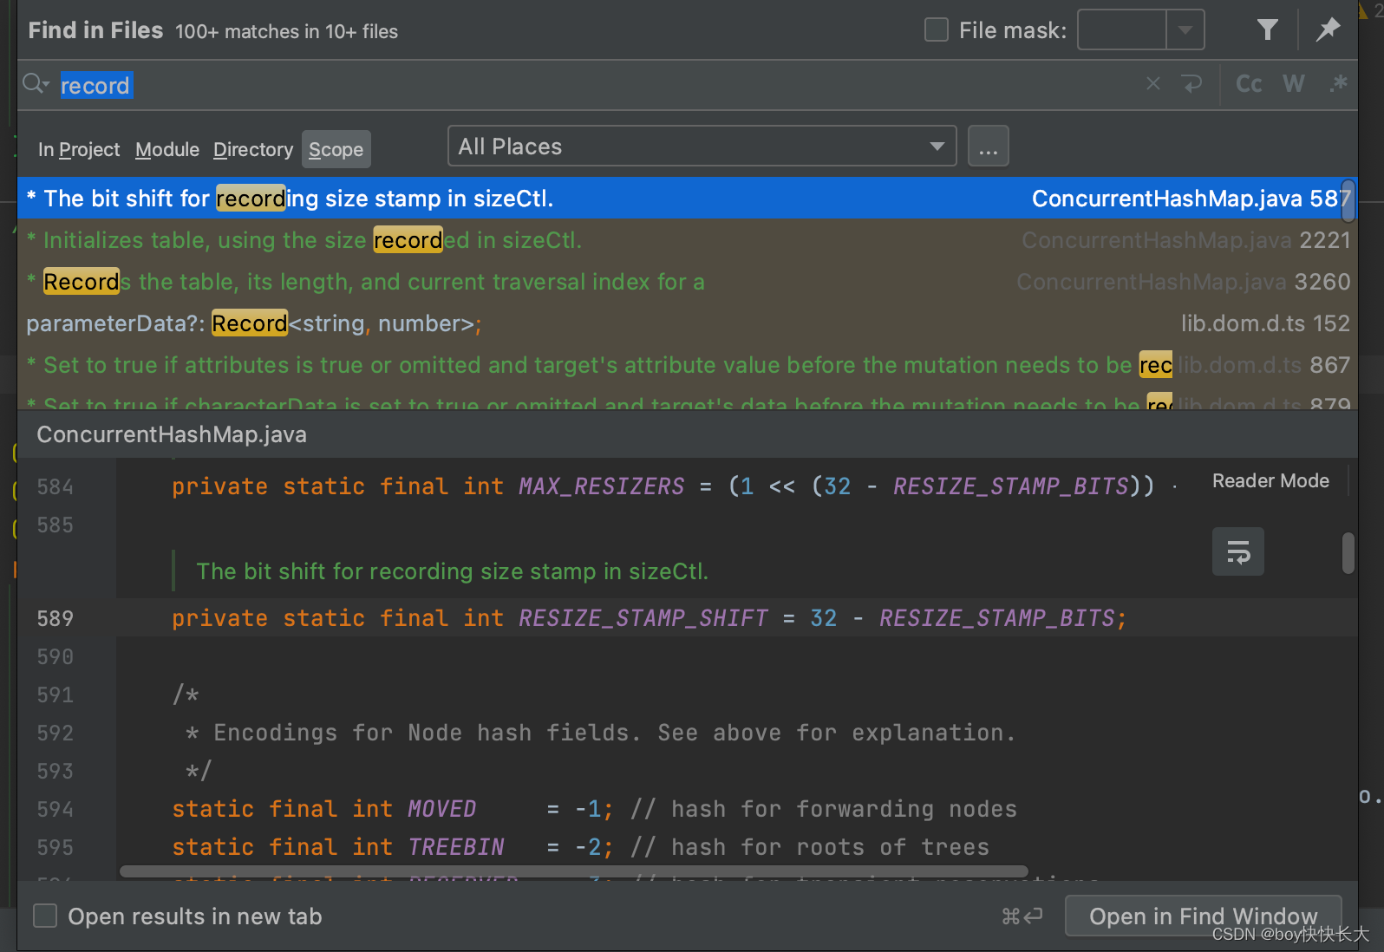
Task: Enable Open results in new tab checkbox
Action: tap(45, 916)
